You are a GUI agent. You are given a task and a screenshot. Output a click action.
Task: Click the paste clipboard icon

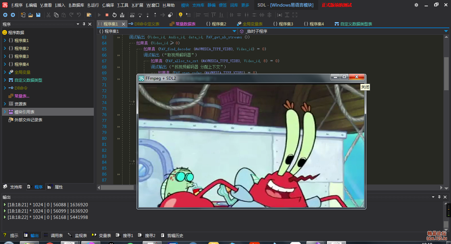tap(63, 15)
